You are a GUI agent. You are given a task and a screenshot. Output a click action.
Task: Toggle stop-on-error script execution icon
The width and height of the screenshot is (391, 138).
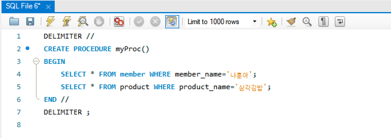click(119, 22)
